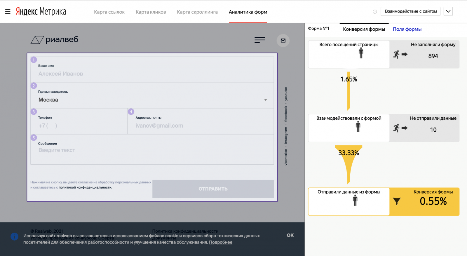Click the риалвеб logo
The width and height of the screenshot is (467, 256).
(55, 40)
